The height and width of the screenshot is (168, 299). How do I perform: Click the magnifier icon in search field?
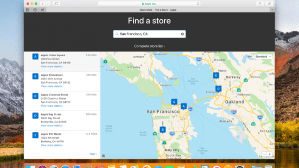pyautogui.click(x=117, y=34)
